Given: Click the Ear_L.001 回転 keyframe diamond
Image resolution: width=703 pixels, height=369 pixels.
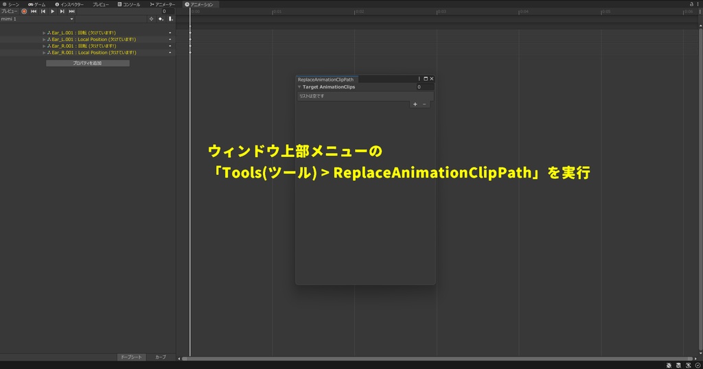Looking at the screenshot, I should (190, 33).
